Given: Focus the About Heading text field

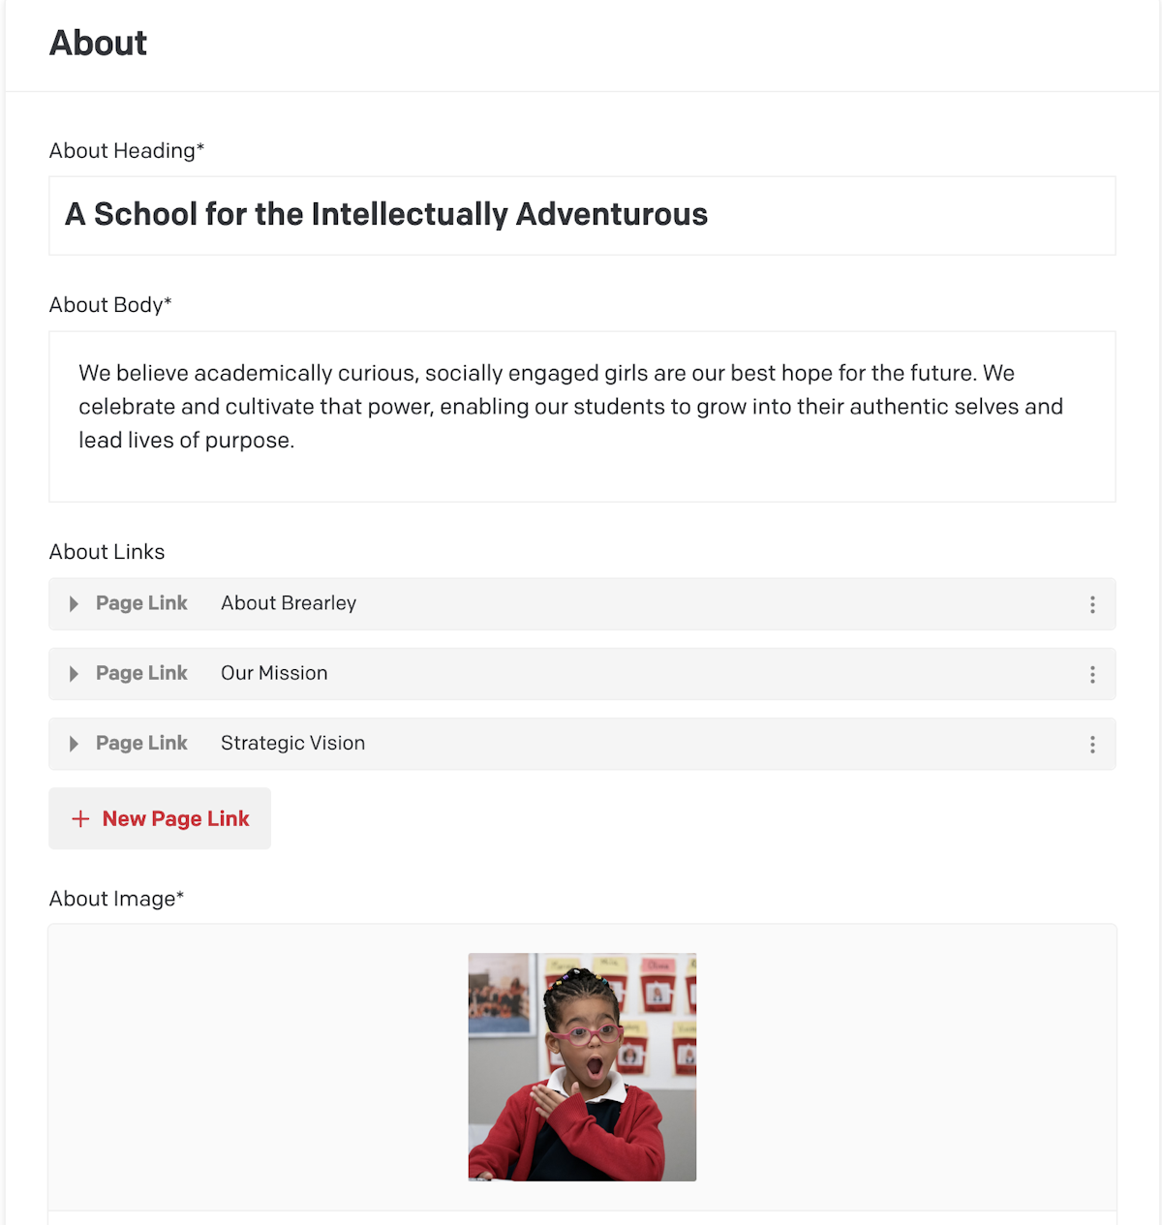Looking at the screenshot, I should coord(582,215).
